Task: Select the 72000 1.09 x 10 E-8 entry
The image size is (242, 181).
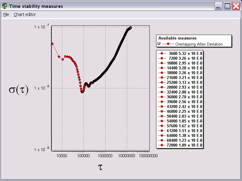Action: tap(180, 145)
